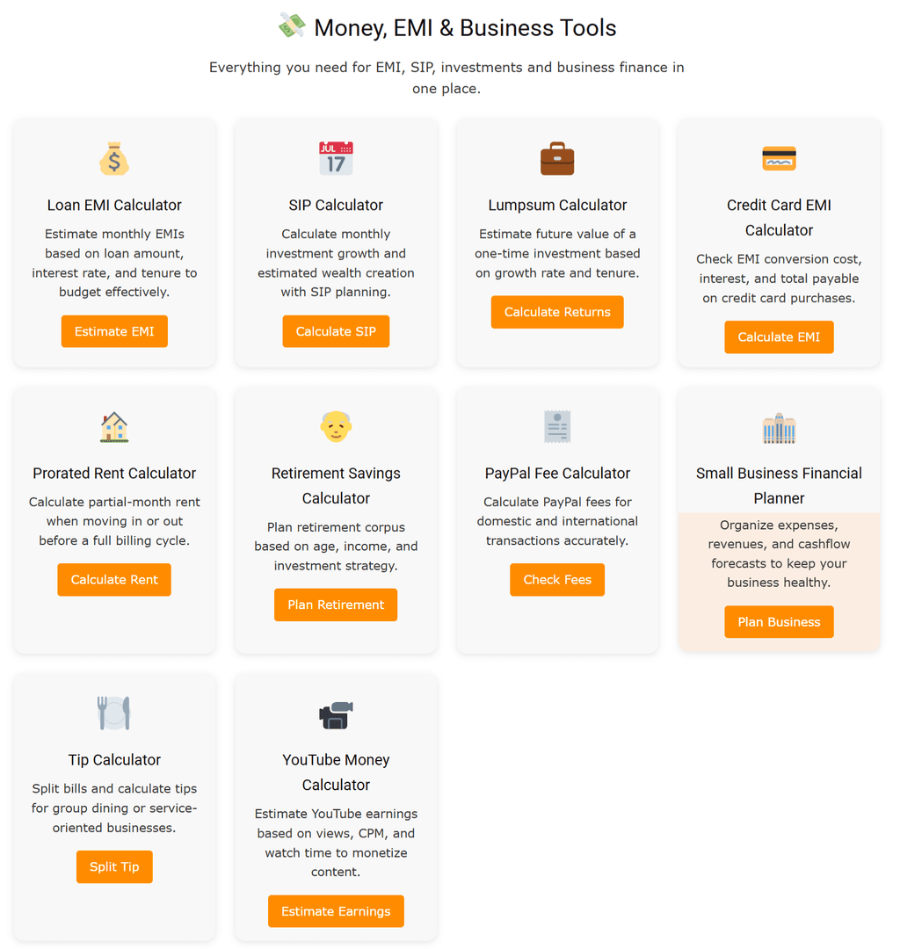922x949 pixels.
Task: Open Plan Retirement
Action: click(336, 605)
